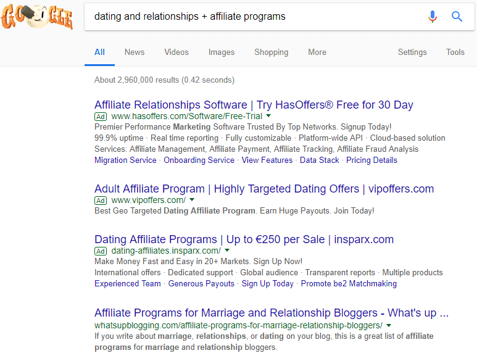Click the blue magnifier search button
This screenshot has width=477, height=353.
coord(457,17)
